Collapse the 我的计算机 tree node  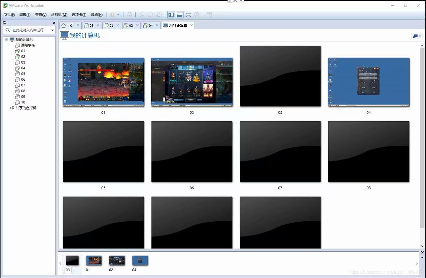7,40
